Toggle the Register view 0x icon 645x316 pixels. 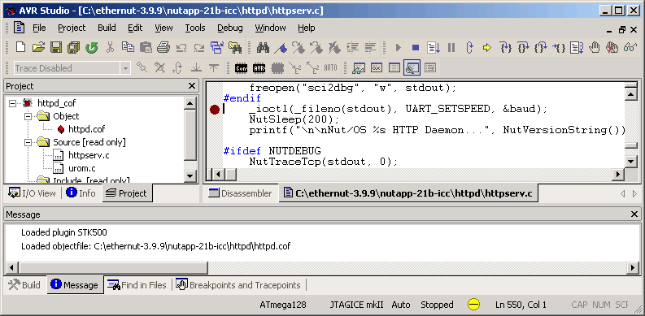point(377,67)
